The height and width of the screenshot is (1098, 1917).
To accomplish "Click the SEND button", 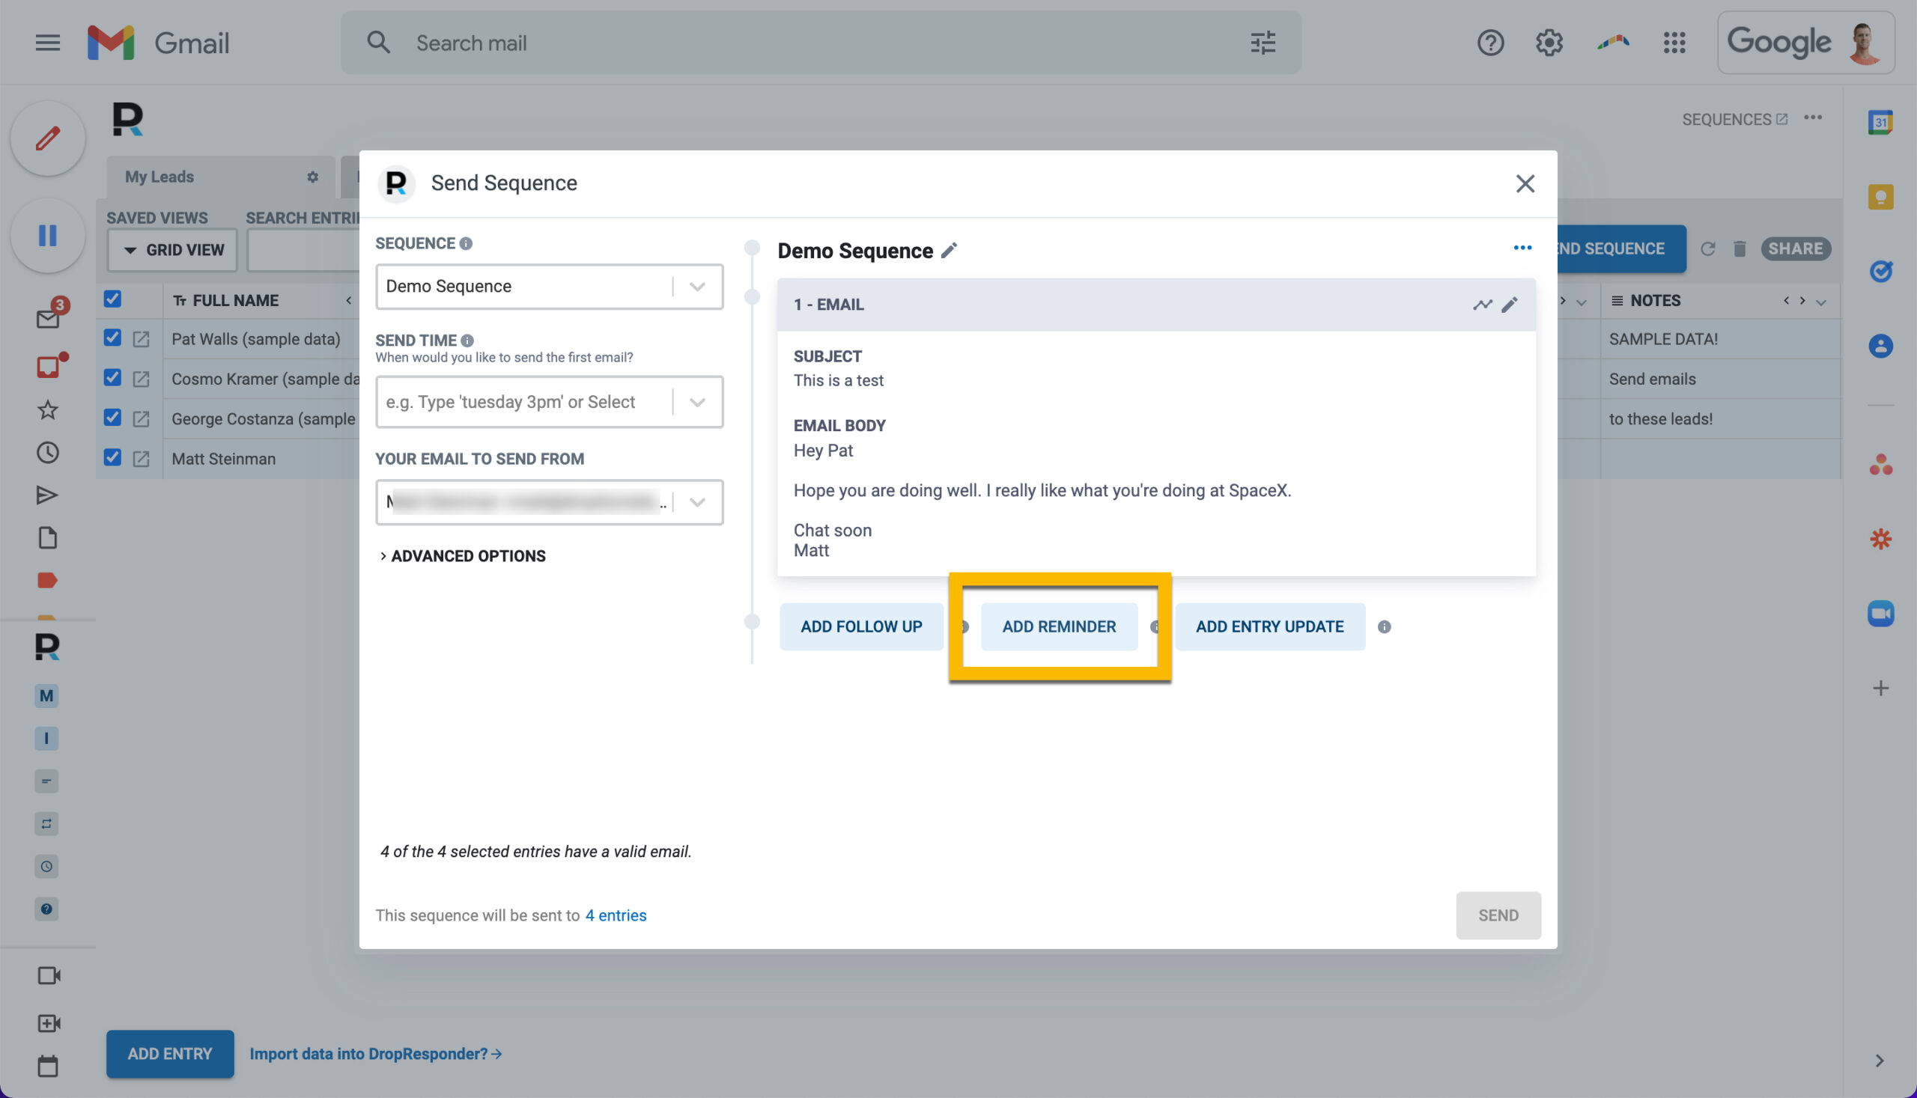I will coord(1498,915).
